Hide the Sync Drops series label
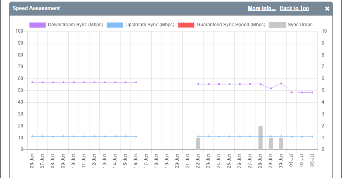 point(300,25)
